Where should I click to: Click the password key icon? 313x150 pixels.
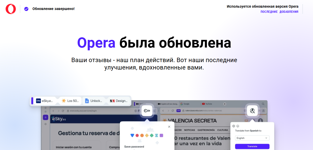(x=147, y=111)
